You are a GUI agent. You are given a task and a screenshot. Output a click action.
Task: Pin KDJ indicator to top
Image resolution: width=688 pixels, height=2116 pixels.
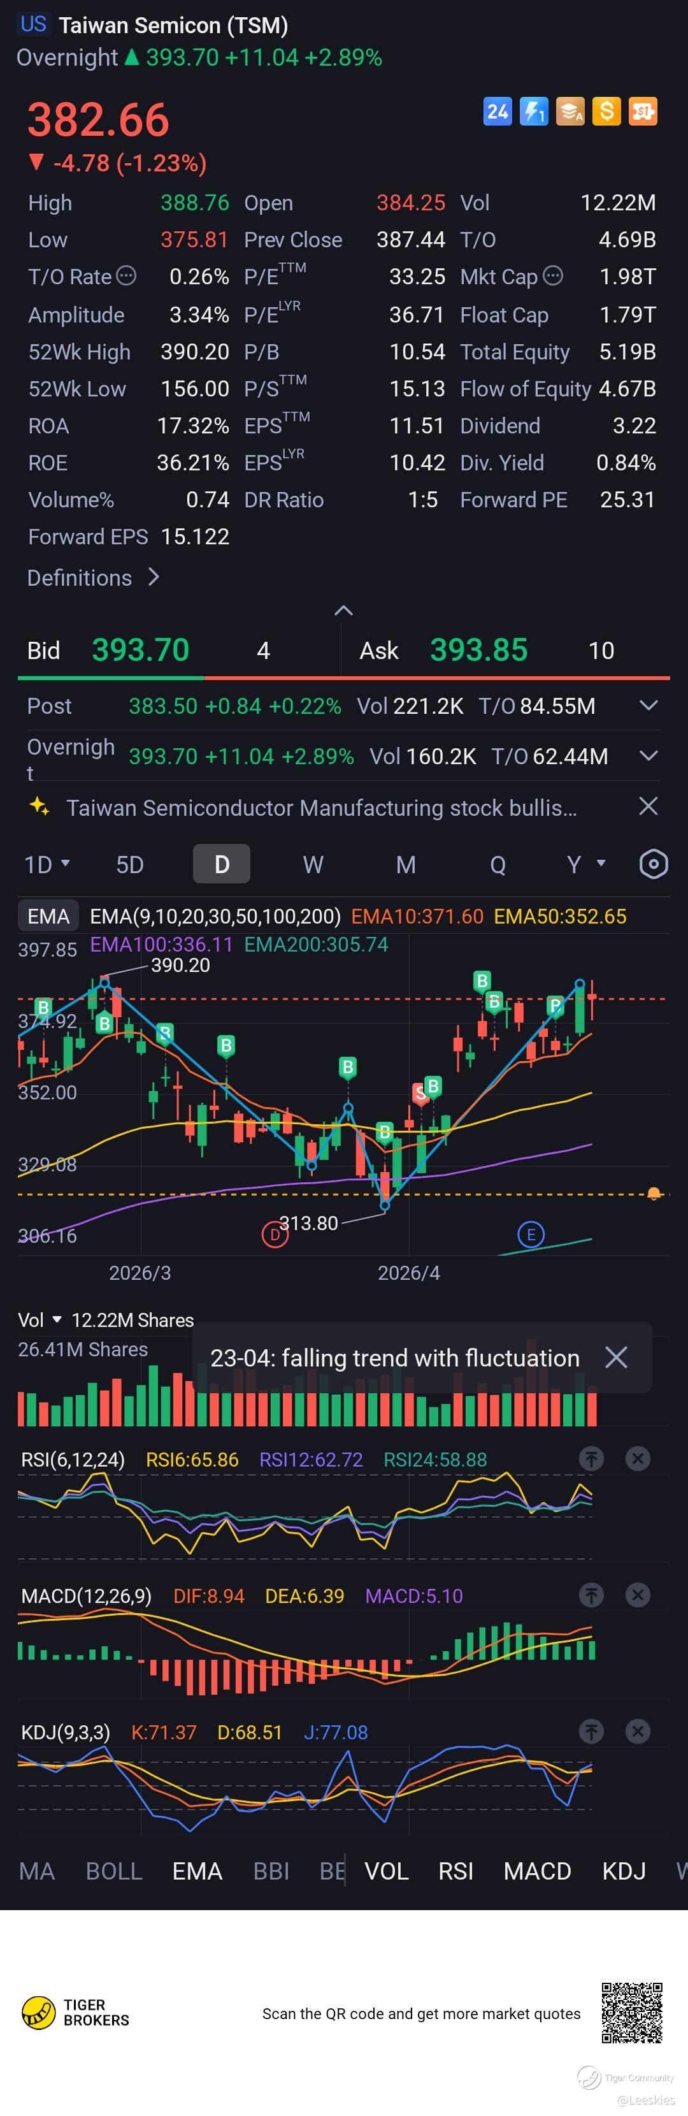[x=591, y=1732]
